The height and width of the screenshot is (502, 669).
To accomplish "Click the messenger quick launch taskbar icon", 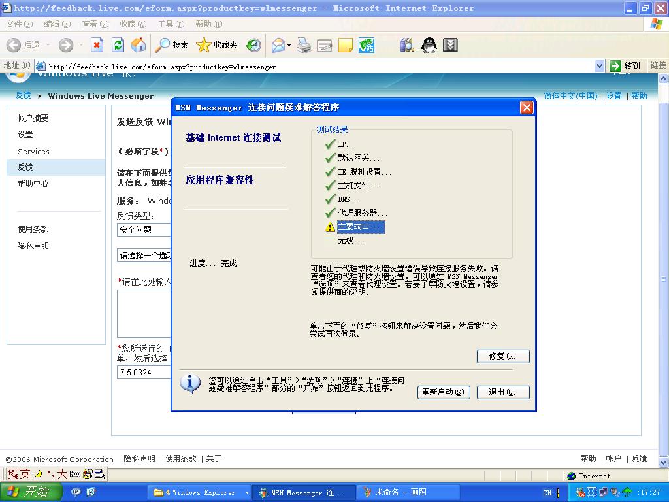I will tap(76, 492).
